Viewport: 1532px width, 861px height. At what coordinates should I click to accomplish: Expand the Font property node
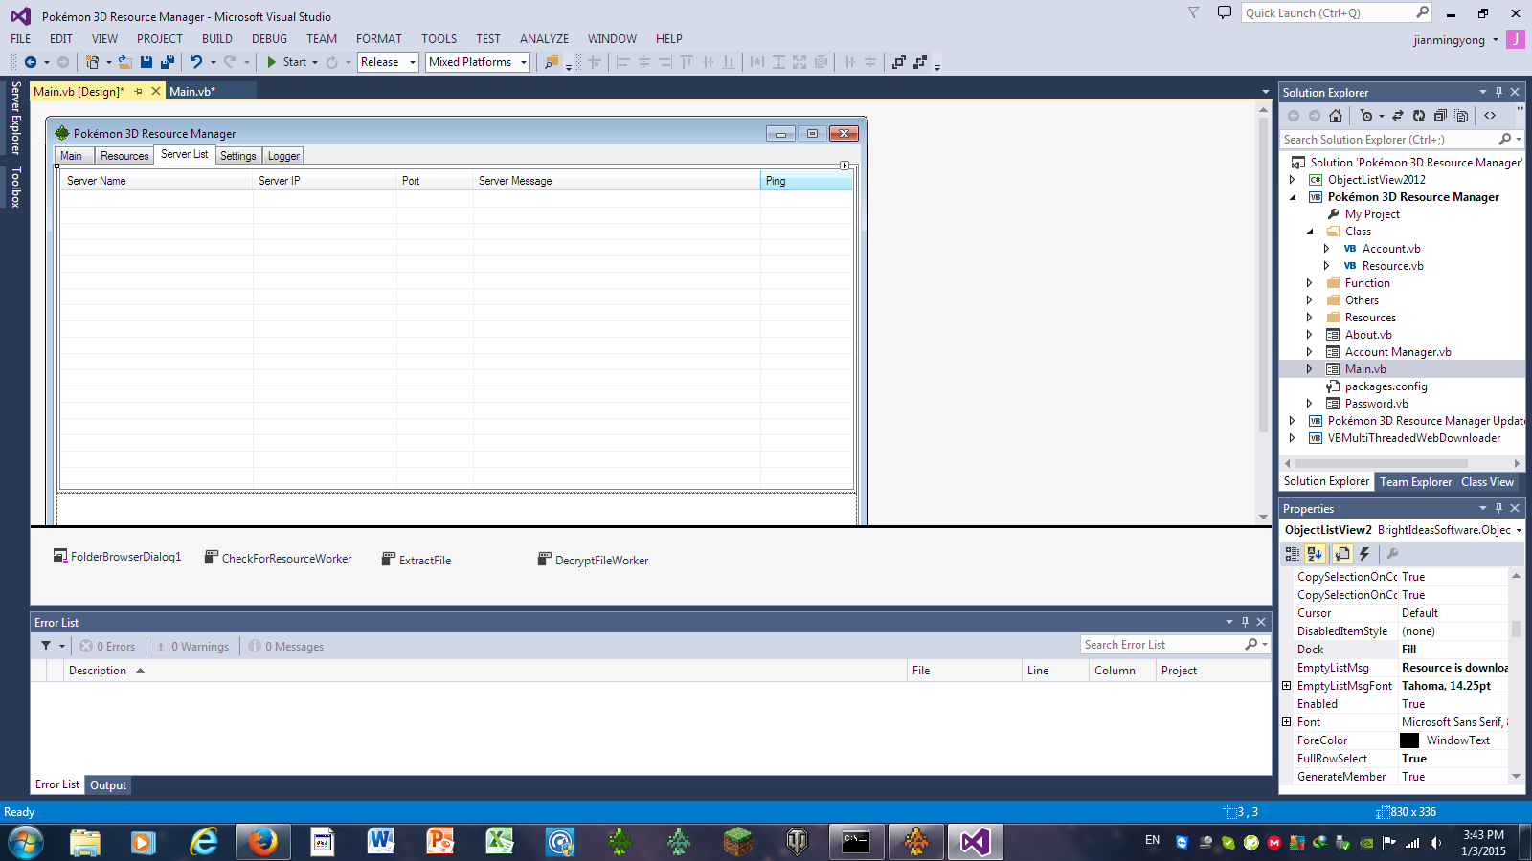[x=1287, y=722]
